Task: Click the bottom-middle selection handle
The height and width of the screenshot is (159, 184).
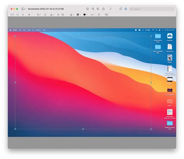Action: [83, 129]
